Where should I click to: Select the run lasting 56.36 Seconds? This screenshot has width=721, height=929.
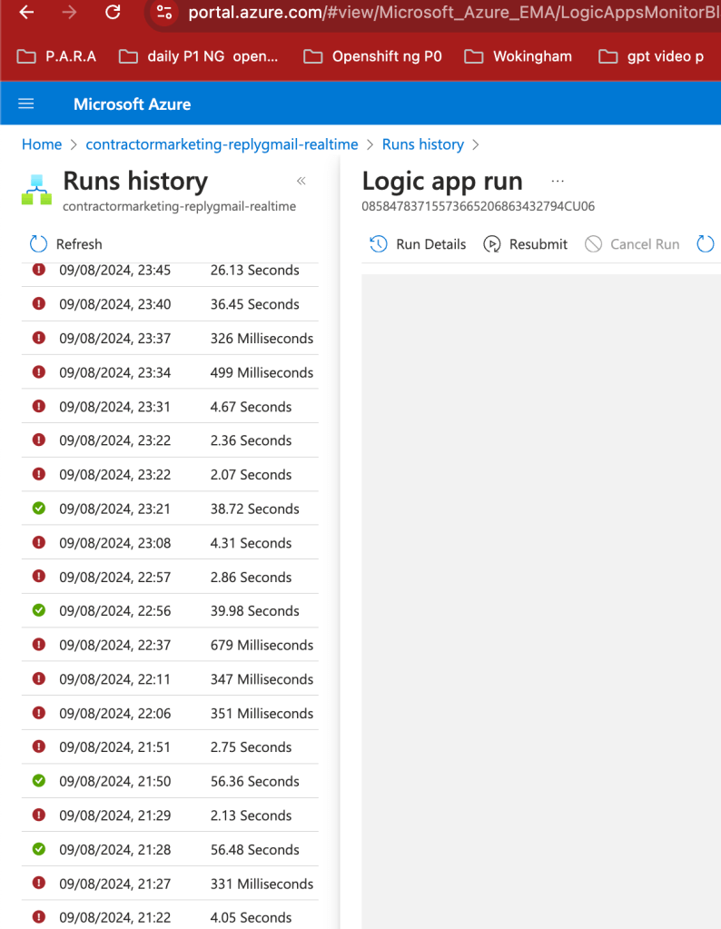point(170,781)
